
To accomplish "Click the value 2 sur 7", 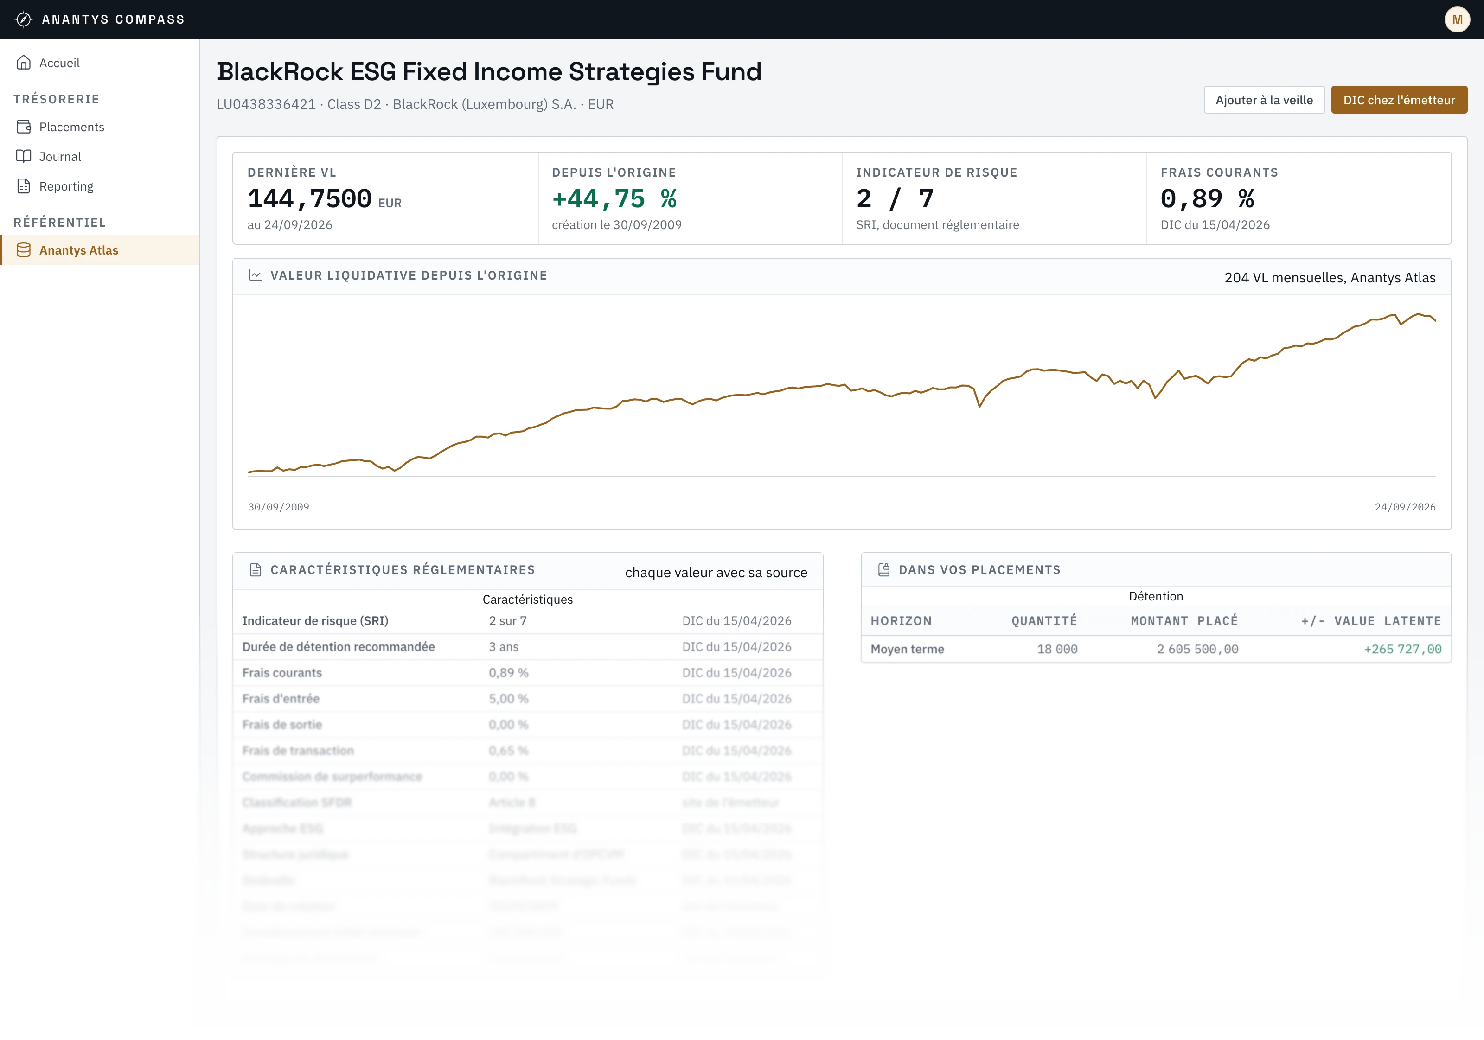I will click(507, 621).
